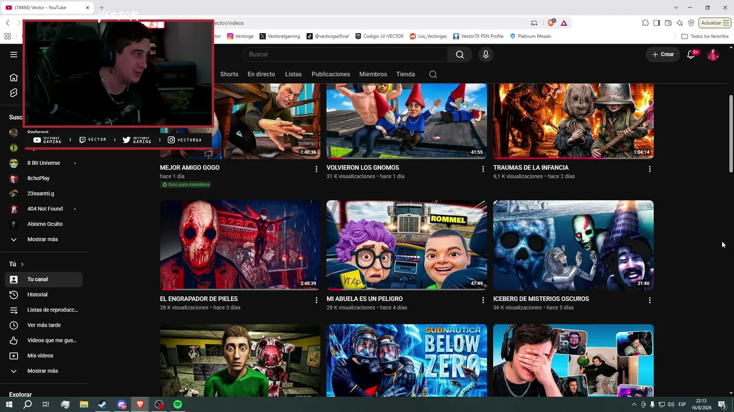This screenshot has height=412, width=734.
Task: Open the Windows notification center
Action: (722, 405)
